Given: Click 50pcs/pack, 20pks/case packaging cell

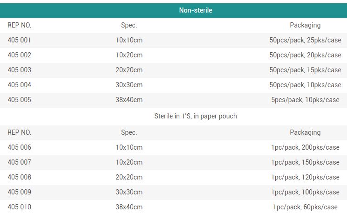Looking at the screenshot, I should click(x=305, y=55).
